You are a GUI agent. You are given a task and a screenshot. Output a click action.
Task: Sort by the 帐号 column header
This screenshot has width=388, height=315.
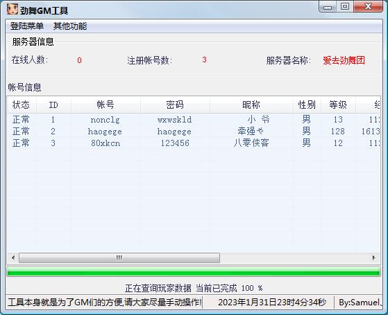pos(106,105)
